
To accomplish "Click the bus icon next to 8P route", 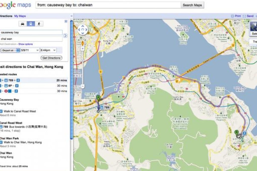I will 6,86.
